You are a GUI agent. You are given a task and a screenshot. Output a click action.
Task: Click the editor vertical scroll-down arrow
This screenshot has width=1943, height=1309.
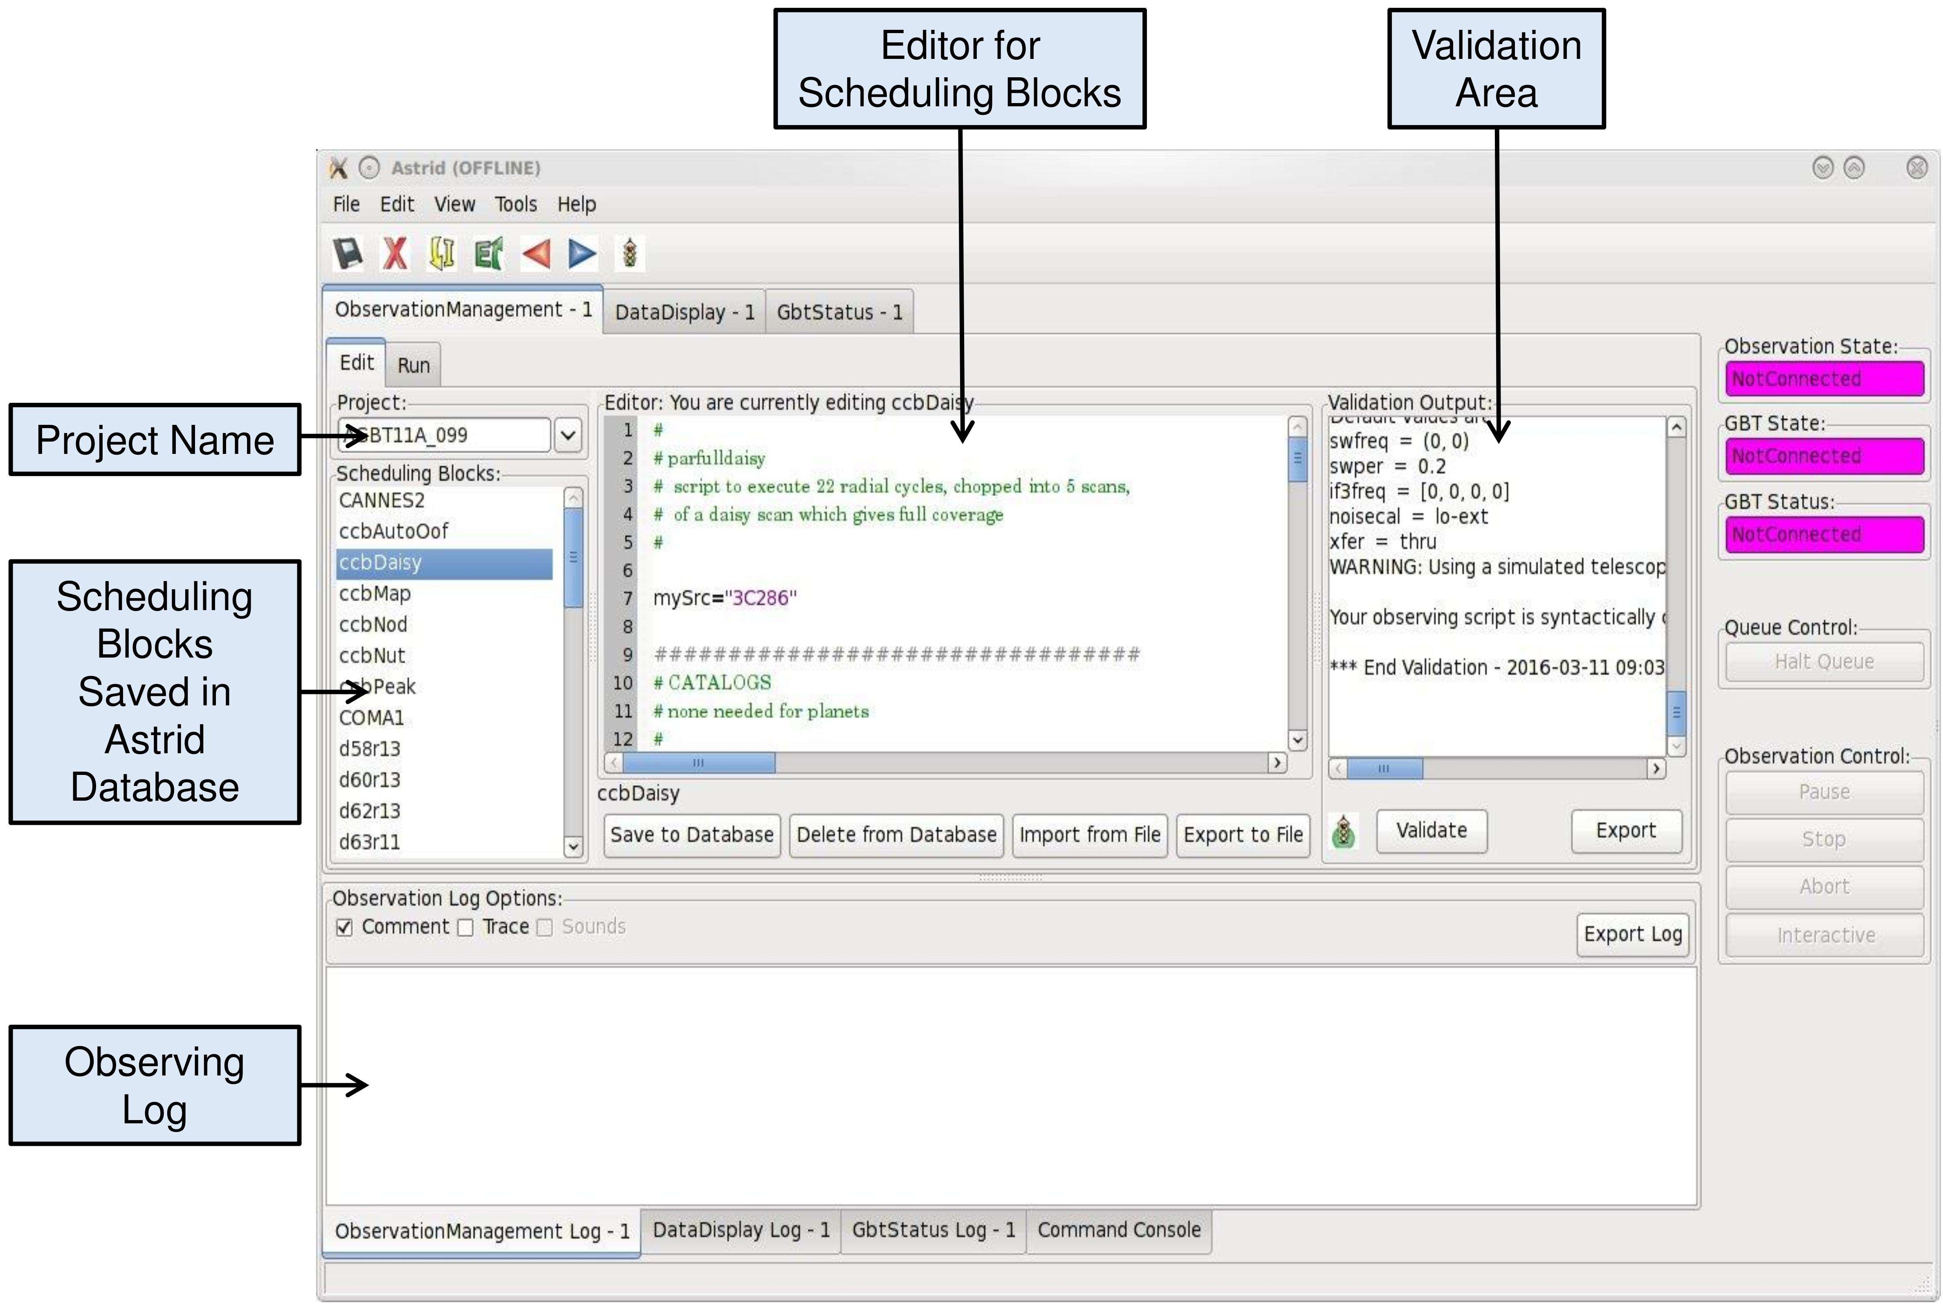click(x=1297, y=740)
